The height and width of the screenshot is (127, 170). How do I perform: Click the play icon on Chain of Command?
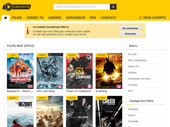pyautogui.click(x=79, y=71)
